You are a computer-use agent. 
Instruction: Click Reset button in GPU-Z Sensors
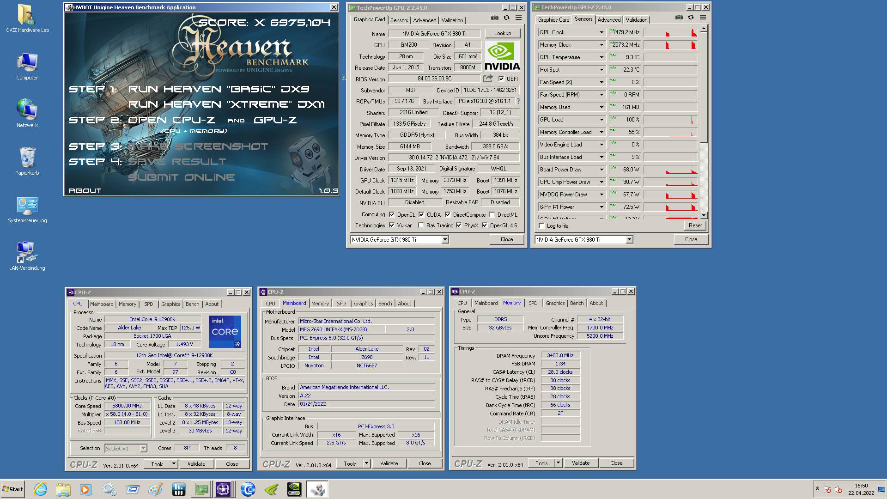pos(695,225)
